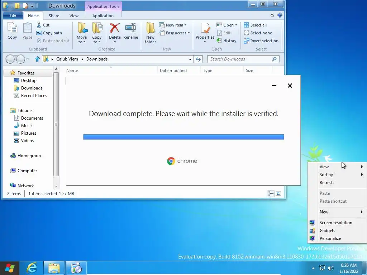
Task: Click the History button in the Open group
Action: (x=227, y=41)
